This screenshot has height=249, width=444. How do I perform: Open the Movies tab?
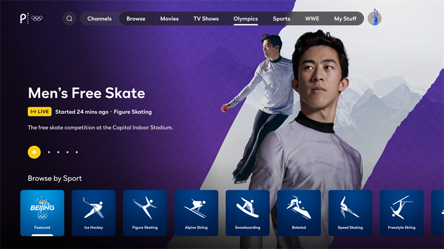pos(169,19)
